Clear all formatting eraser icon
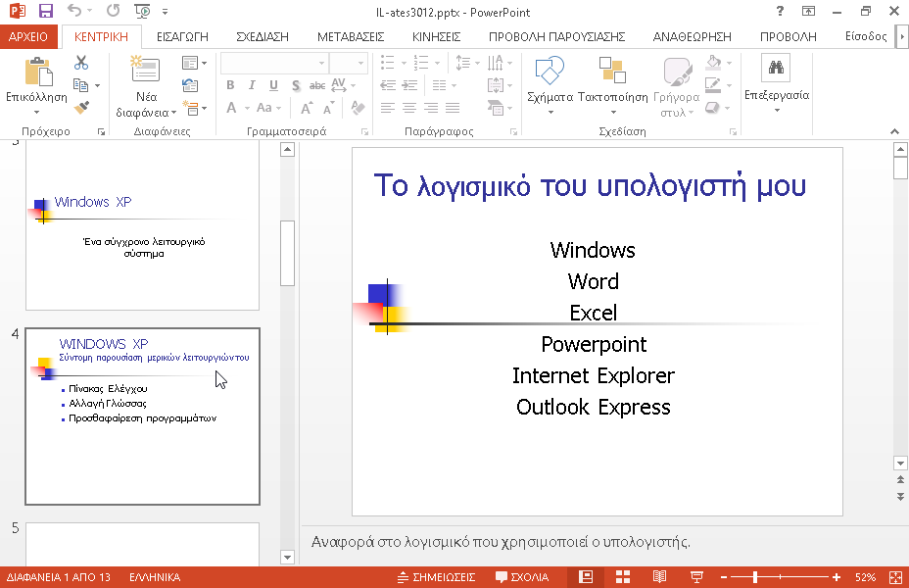Image resolution: width=909 pixels, height=588 pixels. tap(359, 108)
